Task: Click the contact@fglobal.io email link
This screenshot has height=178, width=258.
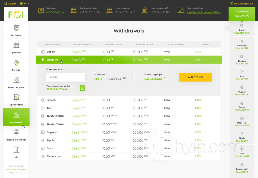Action: click(244, 3)
